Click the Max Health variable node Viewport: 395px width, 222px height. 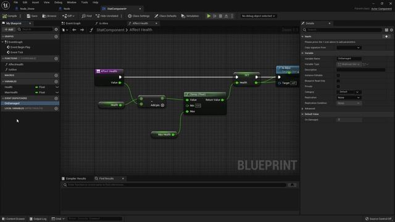pyautogui.click(x=164, y=134)
